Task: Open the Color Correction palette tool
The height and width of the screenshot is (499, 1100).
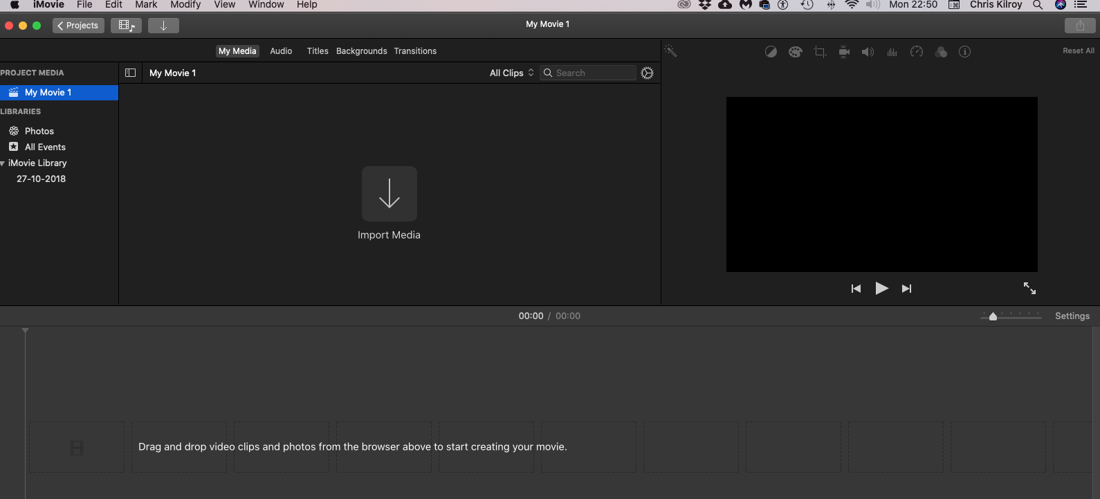Action: (x=796, y=52)
